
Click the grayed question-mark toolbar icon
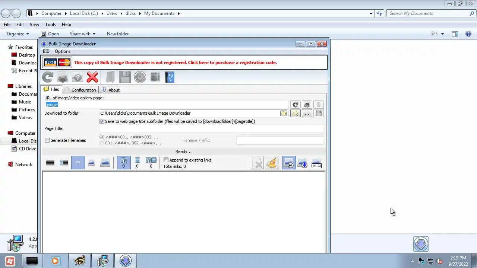tap(78, 77)
